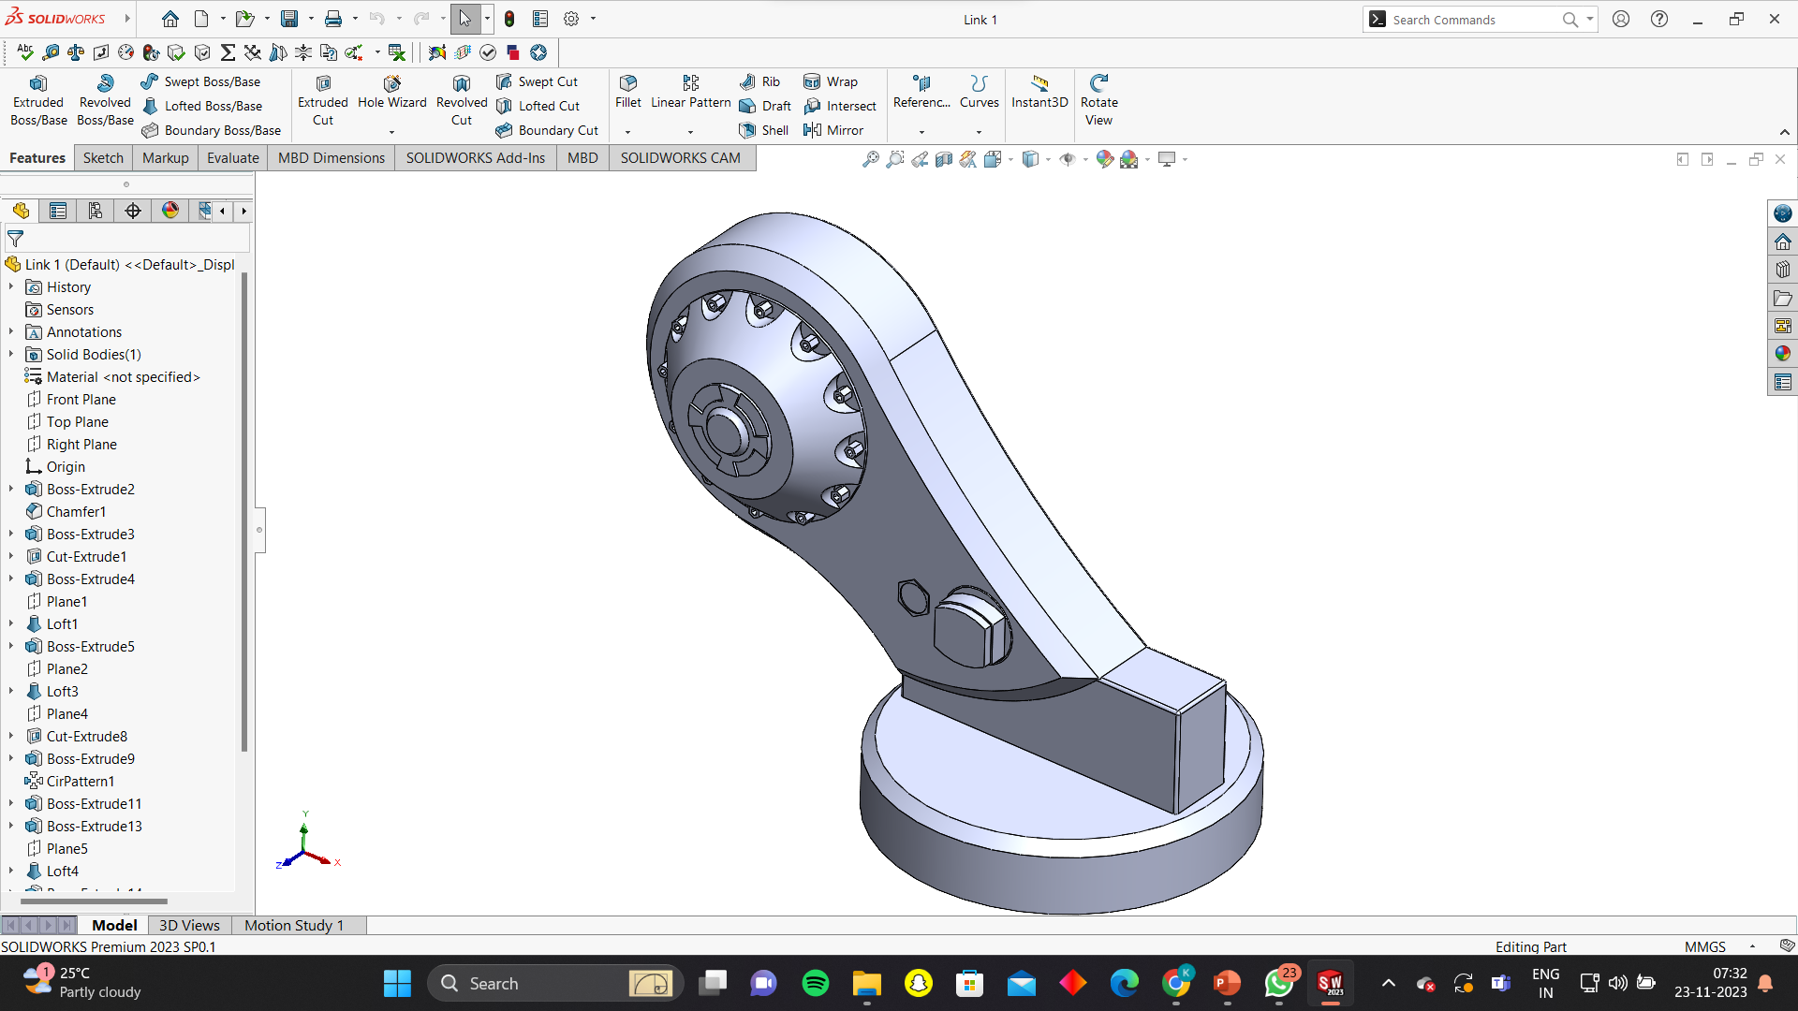Open the Display Style dropdown arrow

coord(1048,159)
